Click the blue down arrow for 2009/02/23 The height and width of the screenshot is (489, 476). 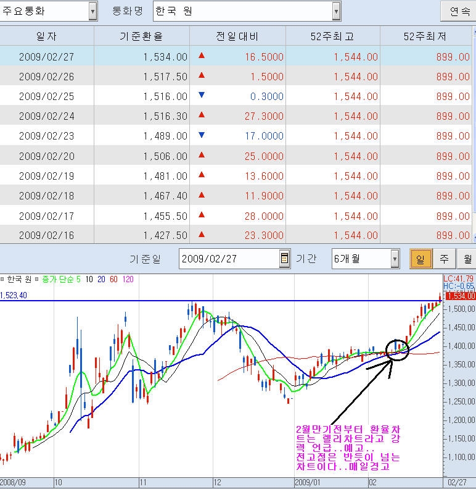coord(201,135)
